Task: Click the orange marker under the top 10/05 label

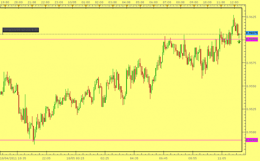Action: coord(72,6)
